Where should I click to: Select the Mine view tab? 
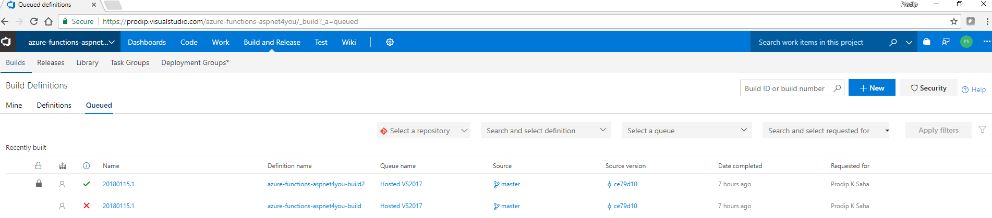coord(14,105)
